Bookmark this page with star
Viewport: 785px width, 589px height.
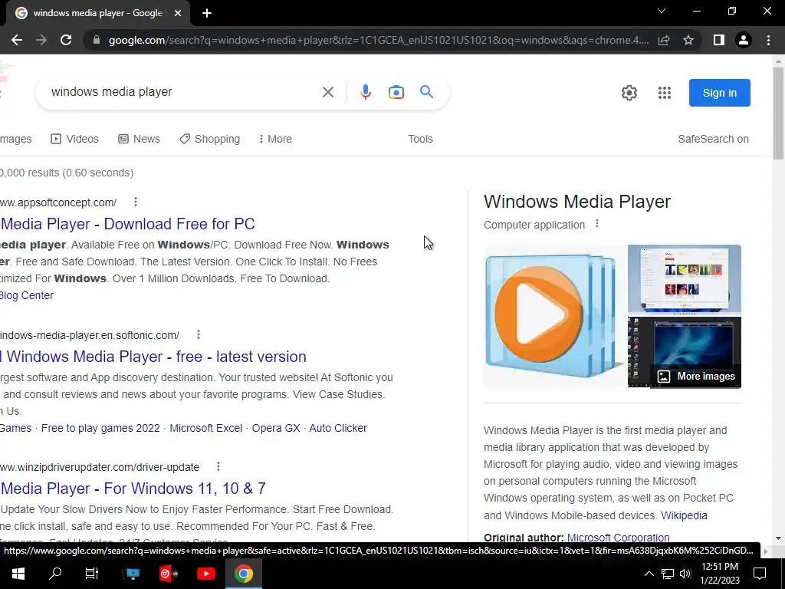tap(688, 40)
